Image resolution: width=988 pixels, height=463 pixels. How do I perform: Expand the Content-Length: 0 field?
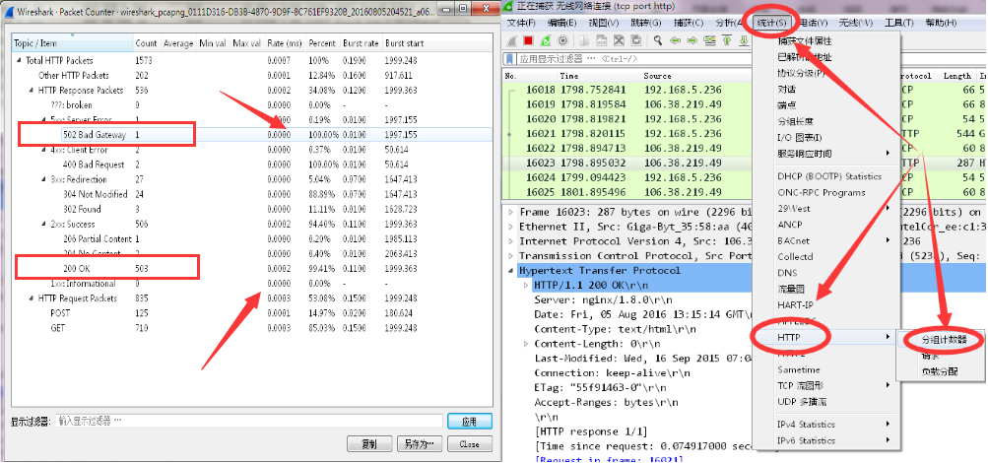point(527,344)
